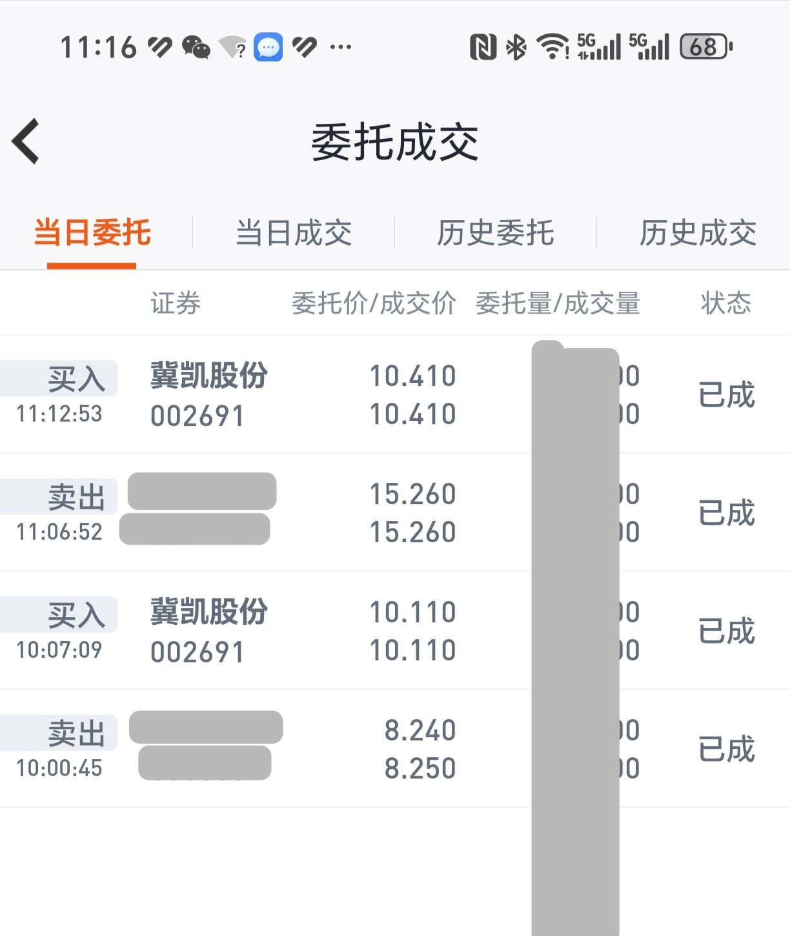The height and width of the screenshot is (936, 790).
Task: Switch to the 当日成交 tab
Action: click(294, 233)
